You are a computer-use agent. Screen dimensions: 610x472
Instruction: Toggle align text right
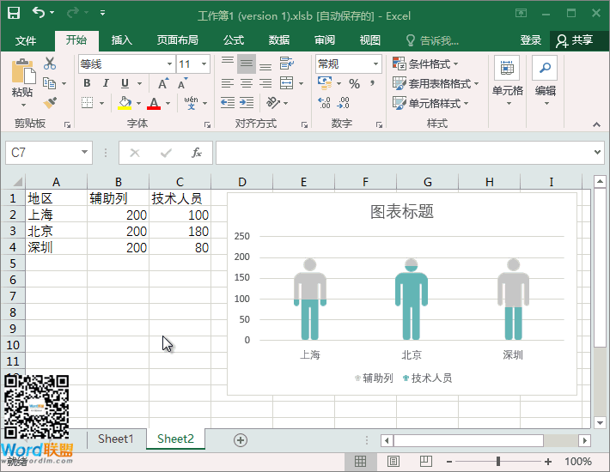[x=265, y=83]
